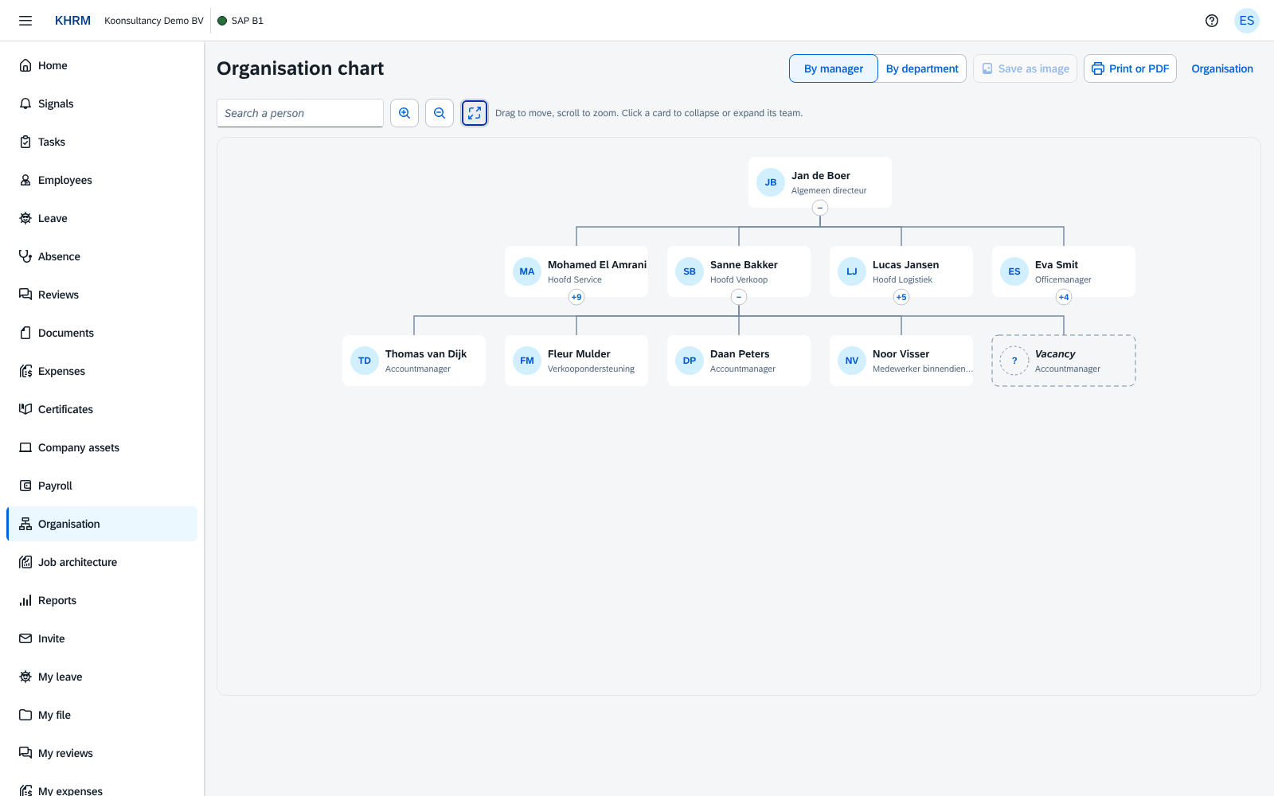This screenshot has width=1274, height=796.
Task: Open the Documents section
Action: point(102,333)
